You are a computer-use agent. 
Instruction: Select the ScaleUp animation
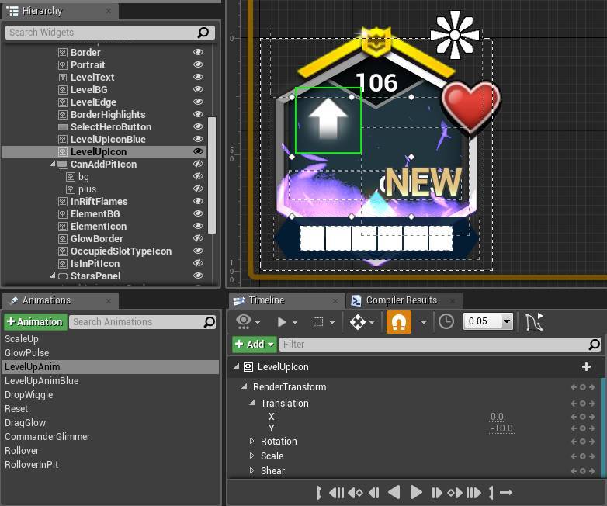pyautogui.click(x=22, y=338)
